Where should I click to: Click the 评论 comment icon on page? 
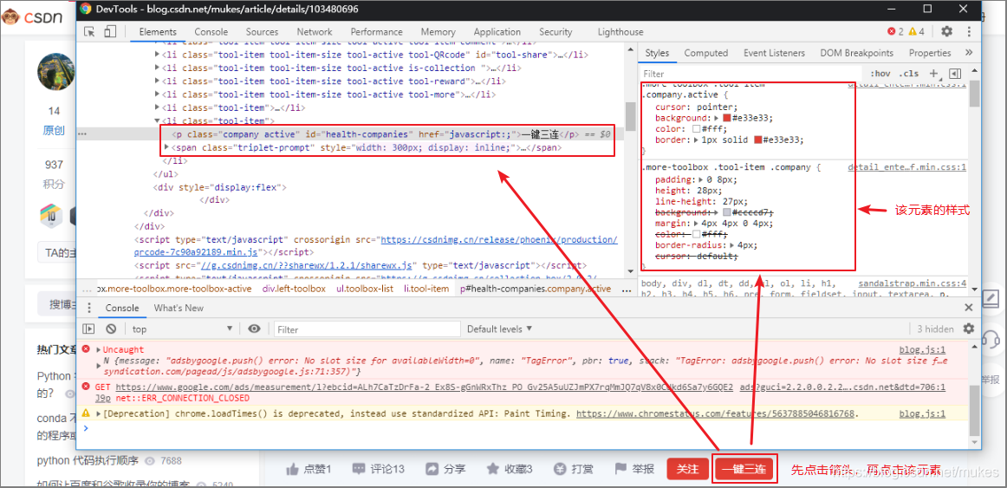360,468
